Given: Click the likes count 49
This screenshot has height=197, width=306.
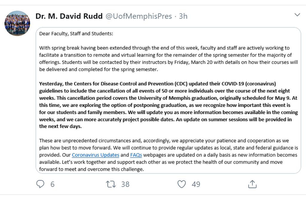Looking at the screenshot, I should pos(196,185).
